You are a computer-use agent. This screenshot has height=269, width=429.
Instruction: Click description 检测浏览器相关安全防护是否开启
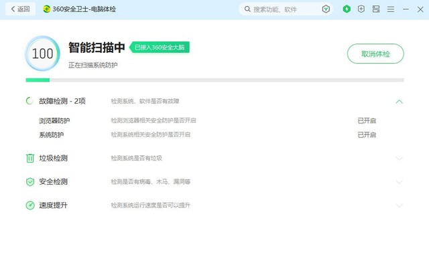154,120
